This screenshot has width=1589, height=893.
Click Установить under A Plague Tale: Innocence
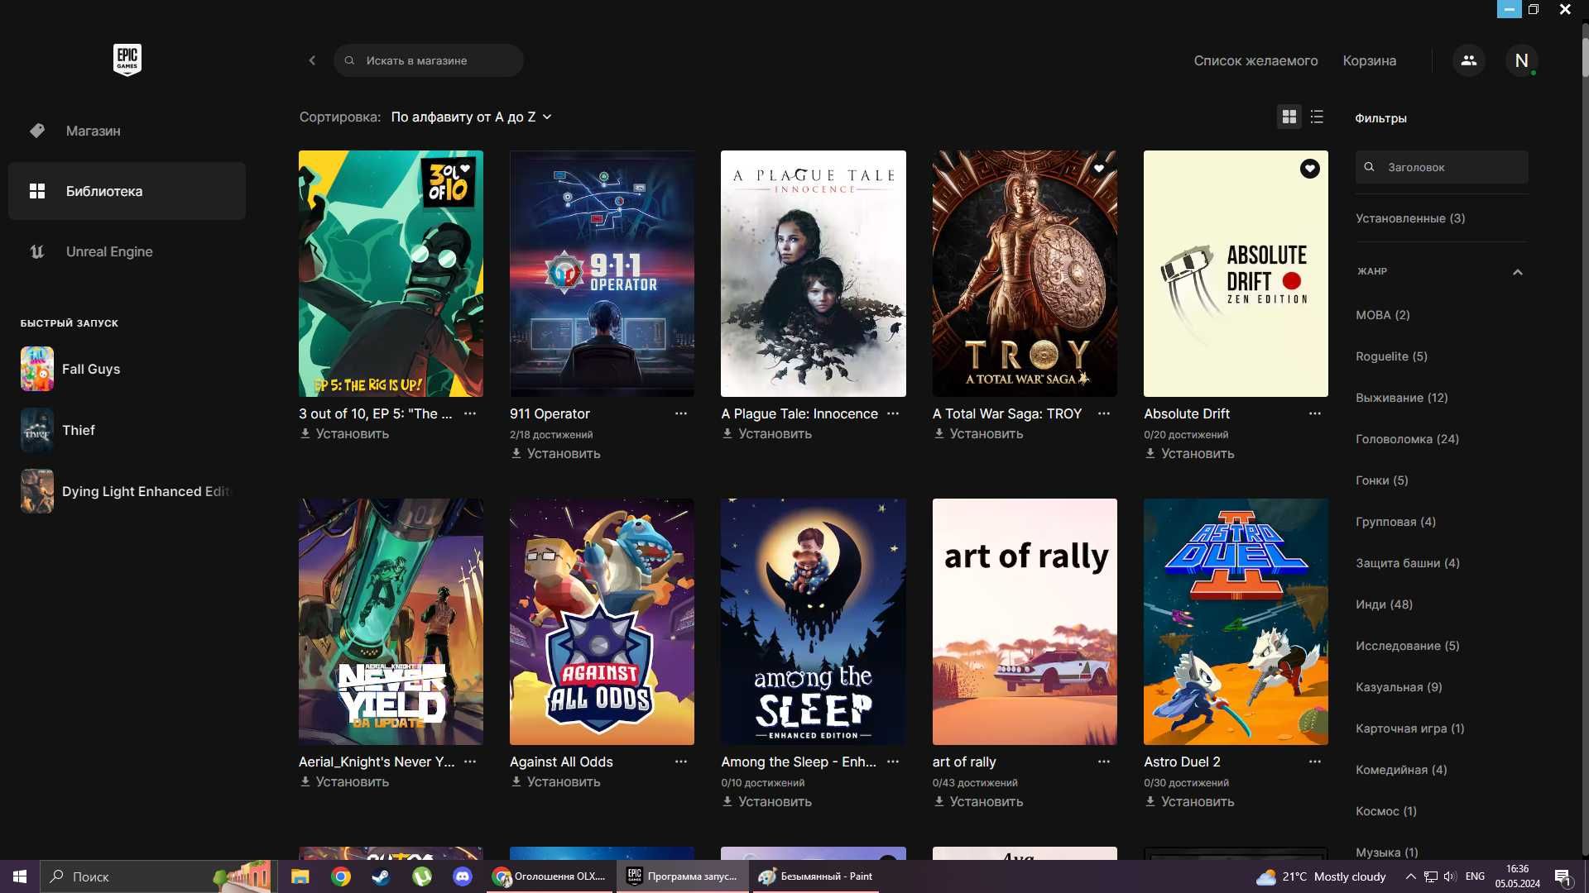point(766,434)
